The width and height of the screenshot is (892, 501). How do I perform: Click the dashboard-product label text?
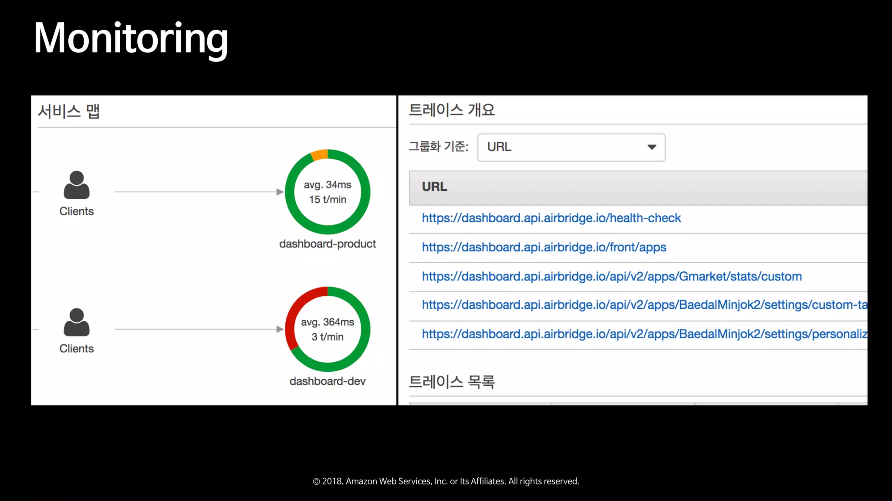[328, 244]
